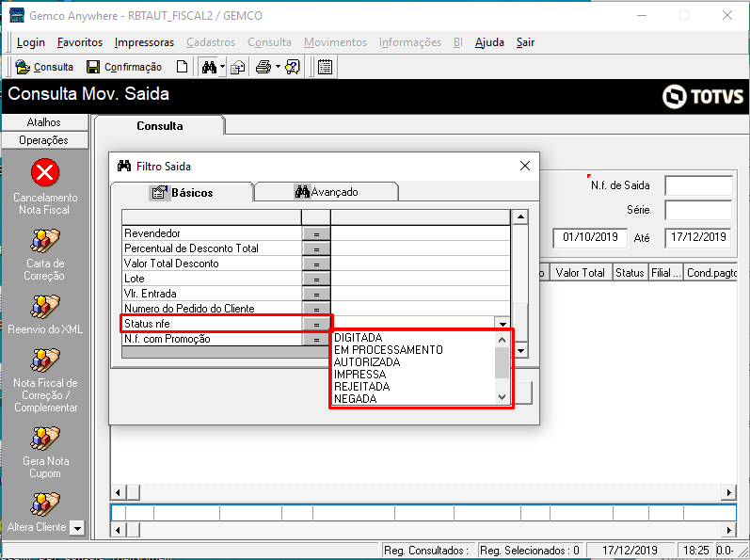Viewport: 750px width, 560px height.
Task: Click the TOTVS logo
Action: (x=703, y=97)
